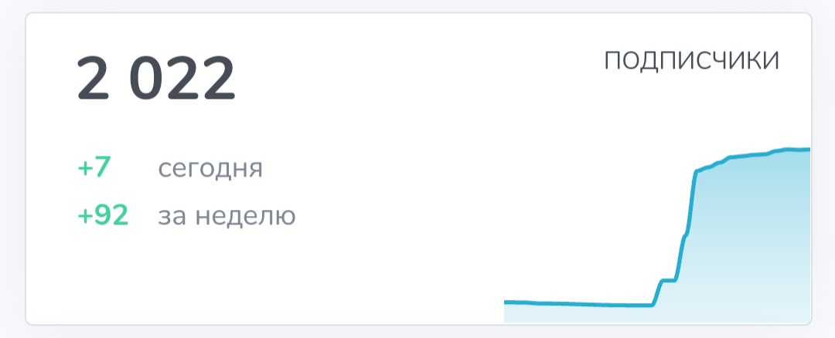Open the ПОДПИСЧИКИ card title
Viewport: 835px width, 338px height.
click(691, 61)
